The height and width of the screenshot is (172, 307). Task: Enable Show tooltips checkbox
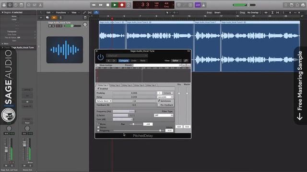click(98, 65)
